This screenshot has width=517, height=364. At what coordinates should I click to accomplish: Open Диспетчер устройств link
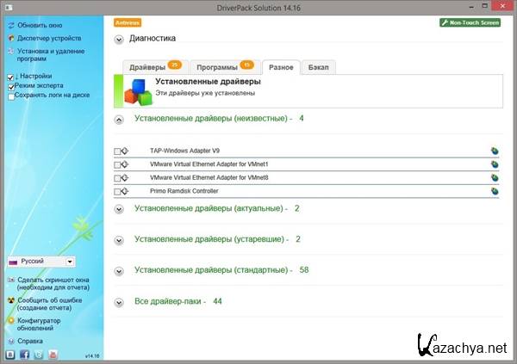[x=49, y=39]
